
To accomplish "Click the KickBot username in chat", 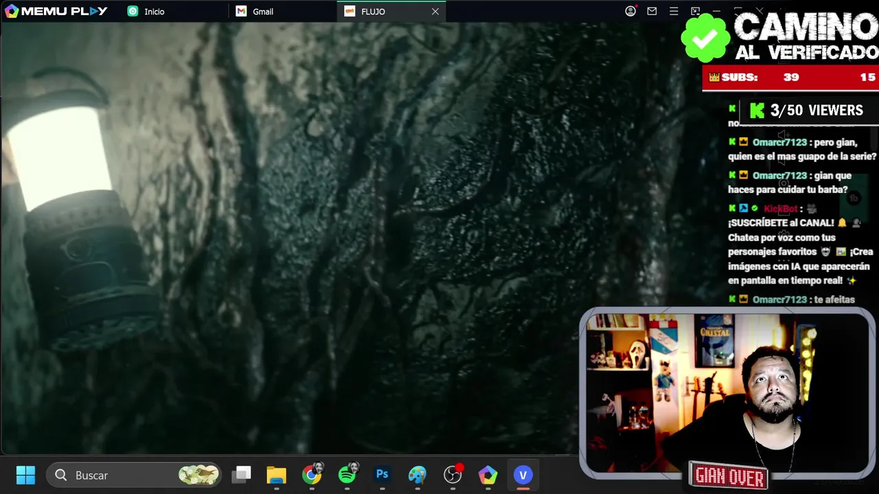I will click(781, 209).
